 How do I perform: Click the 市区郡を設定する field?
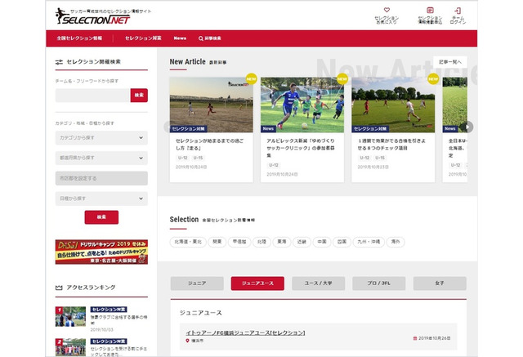click(101, 178)
